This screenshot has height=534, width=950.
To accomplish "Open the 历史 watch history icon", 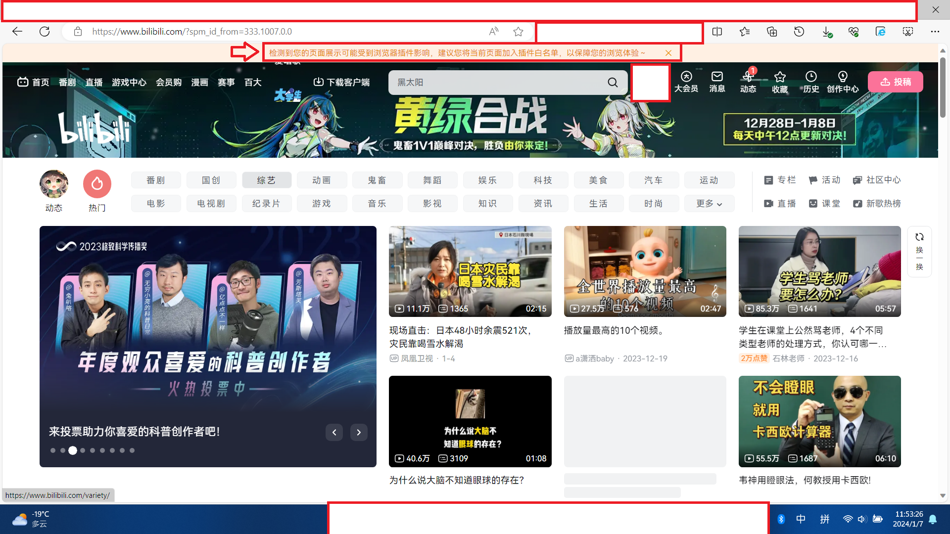I will click(x=811, y=82).
